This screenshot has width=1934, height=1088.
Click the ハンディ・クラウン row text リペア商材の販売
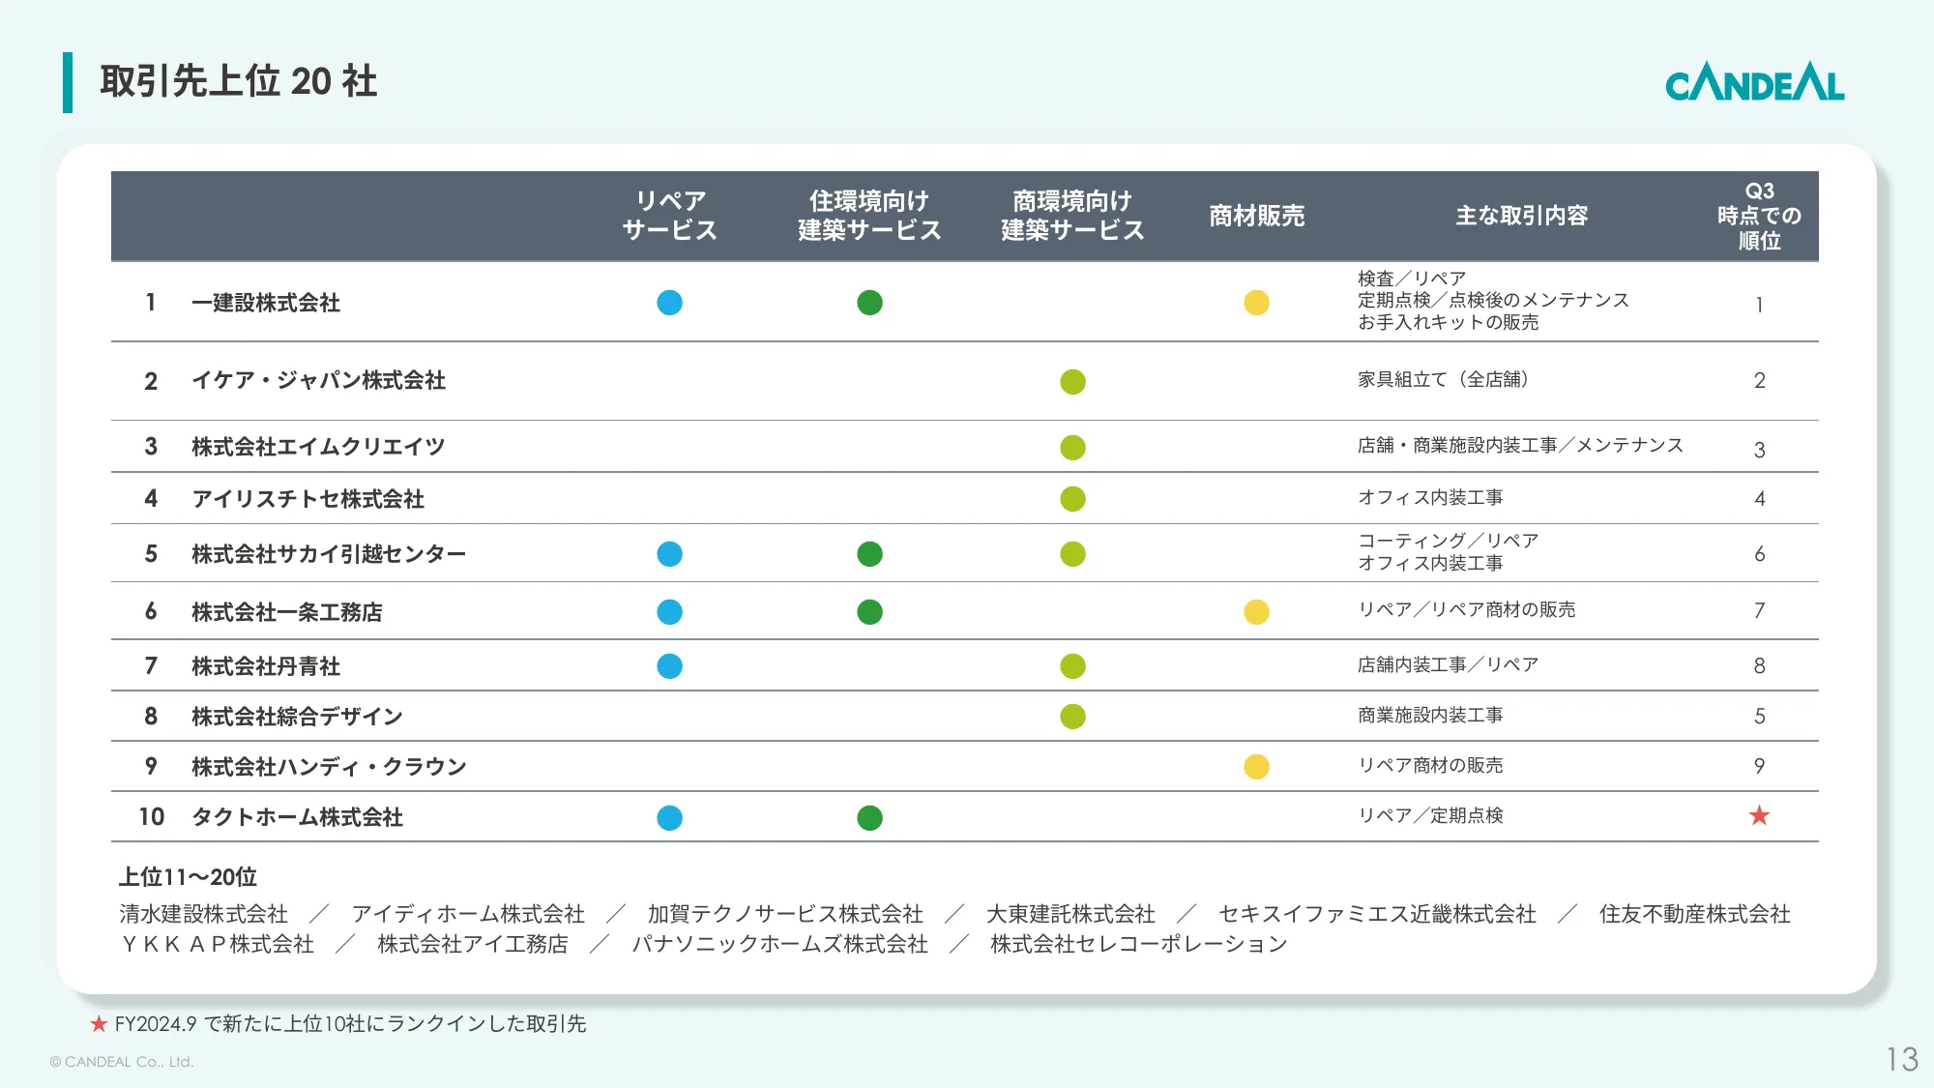click(1430, 765)
